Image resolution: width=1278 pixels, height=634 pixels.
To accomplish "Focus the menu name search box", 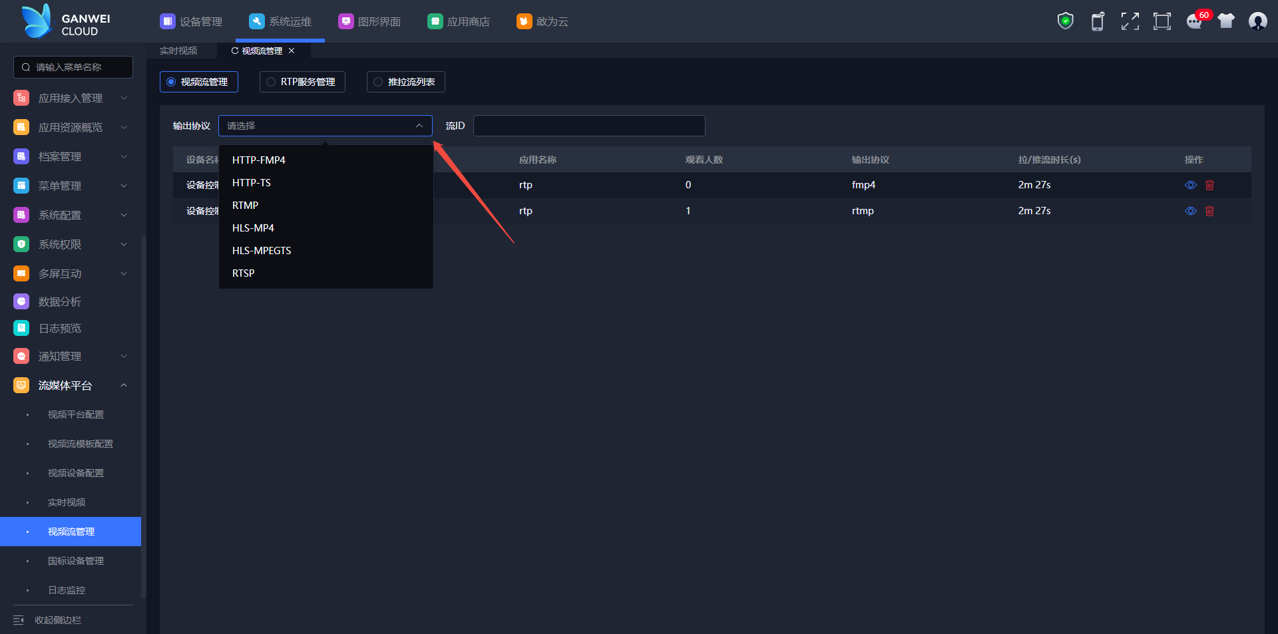I will coord(73,67).
